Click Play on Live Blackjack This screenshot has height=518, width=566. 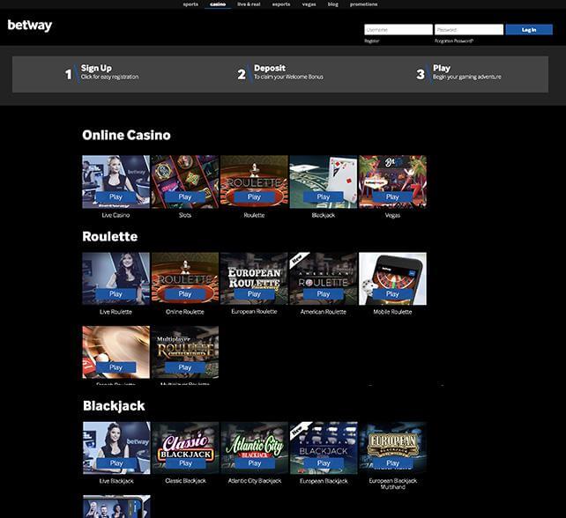coord(116,463)
